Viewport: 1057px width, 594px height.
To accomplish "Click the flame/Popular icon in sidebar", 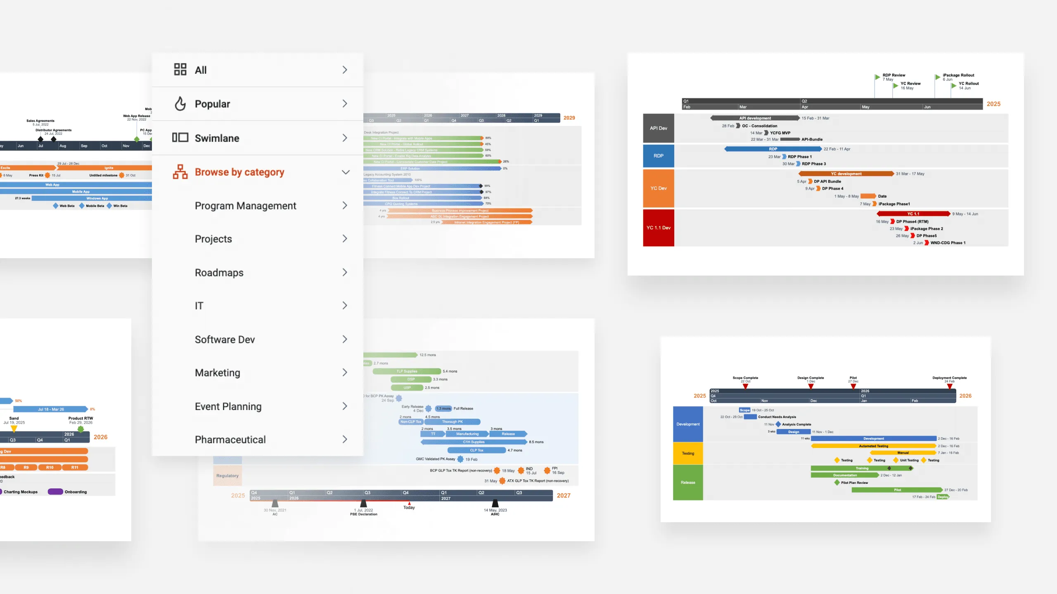I will tap(180, 104).
